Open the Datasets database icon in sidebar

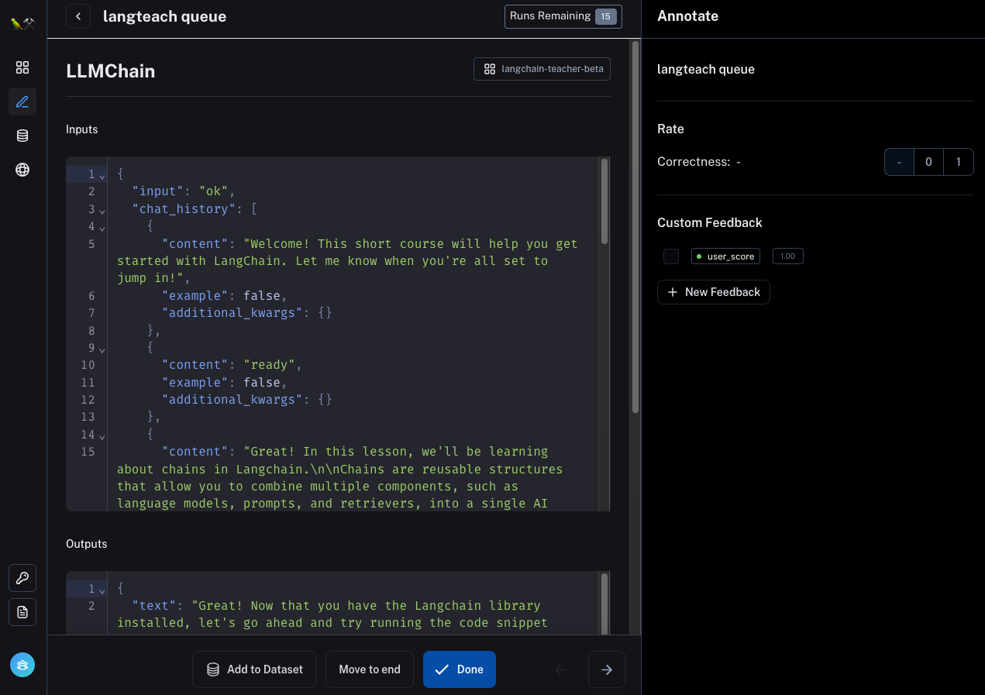[x=22, y=136]
